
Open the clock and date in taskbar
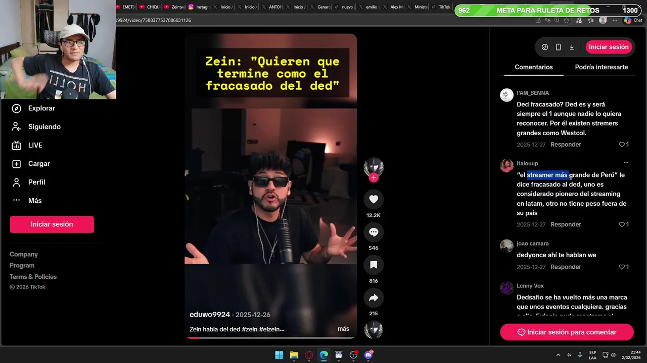(x=631, y=355)
